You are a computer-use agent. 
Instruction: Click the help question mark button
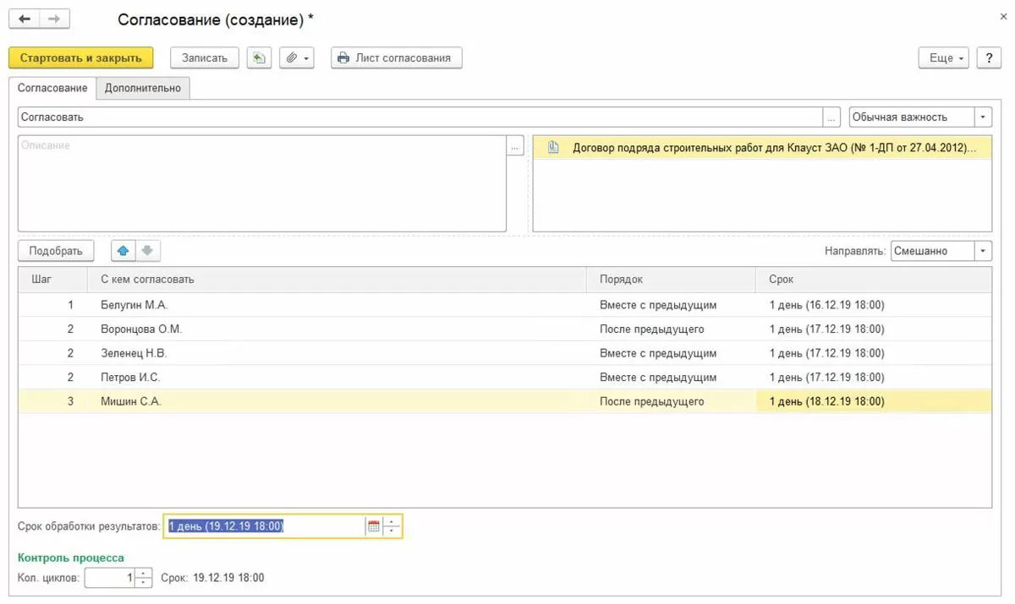(988, 58)
